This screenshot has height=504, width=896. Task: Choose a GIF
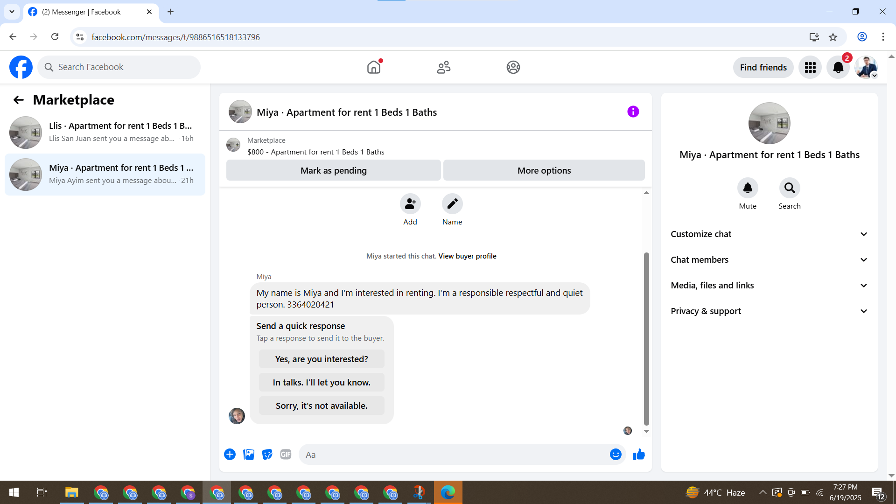[x=286, y=455]
